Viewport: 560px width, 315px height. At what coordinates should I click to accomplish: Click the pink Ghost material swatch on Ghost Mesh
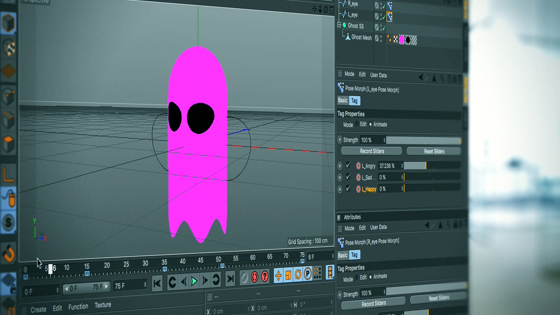pos(402,39)
